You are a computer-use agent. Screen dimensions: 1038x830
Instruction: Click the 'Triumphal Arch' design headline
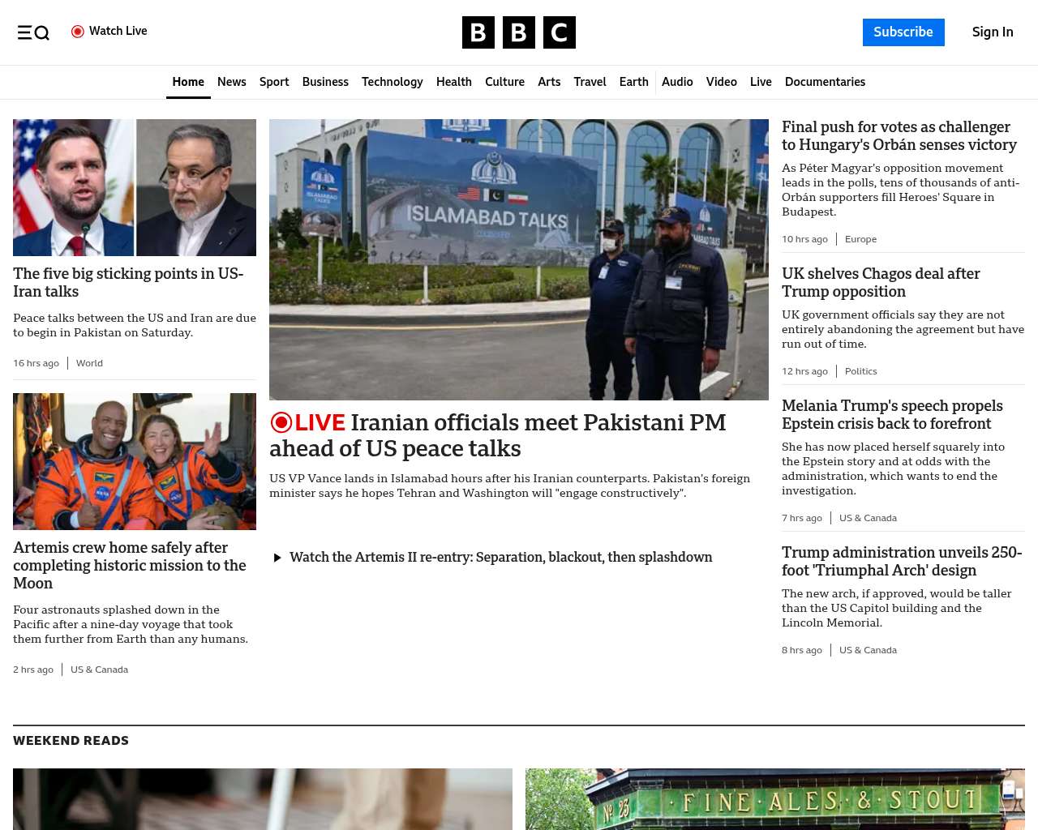point(901,561)
